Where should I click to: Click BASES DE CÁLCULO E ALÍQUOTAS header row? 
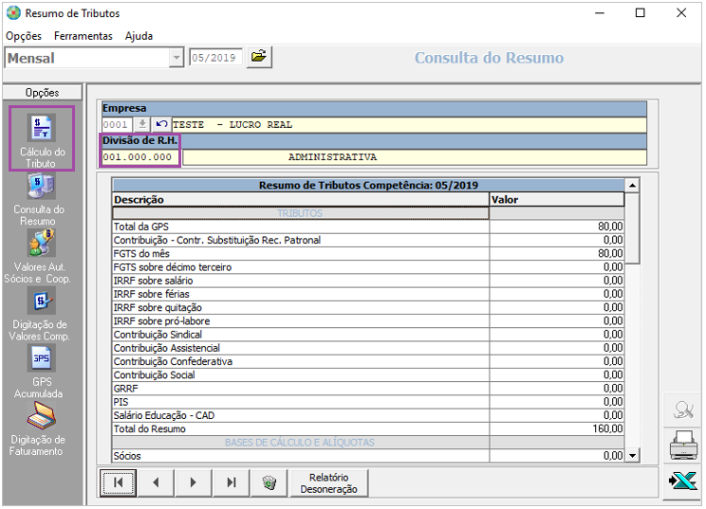coord(368,443)
